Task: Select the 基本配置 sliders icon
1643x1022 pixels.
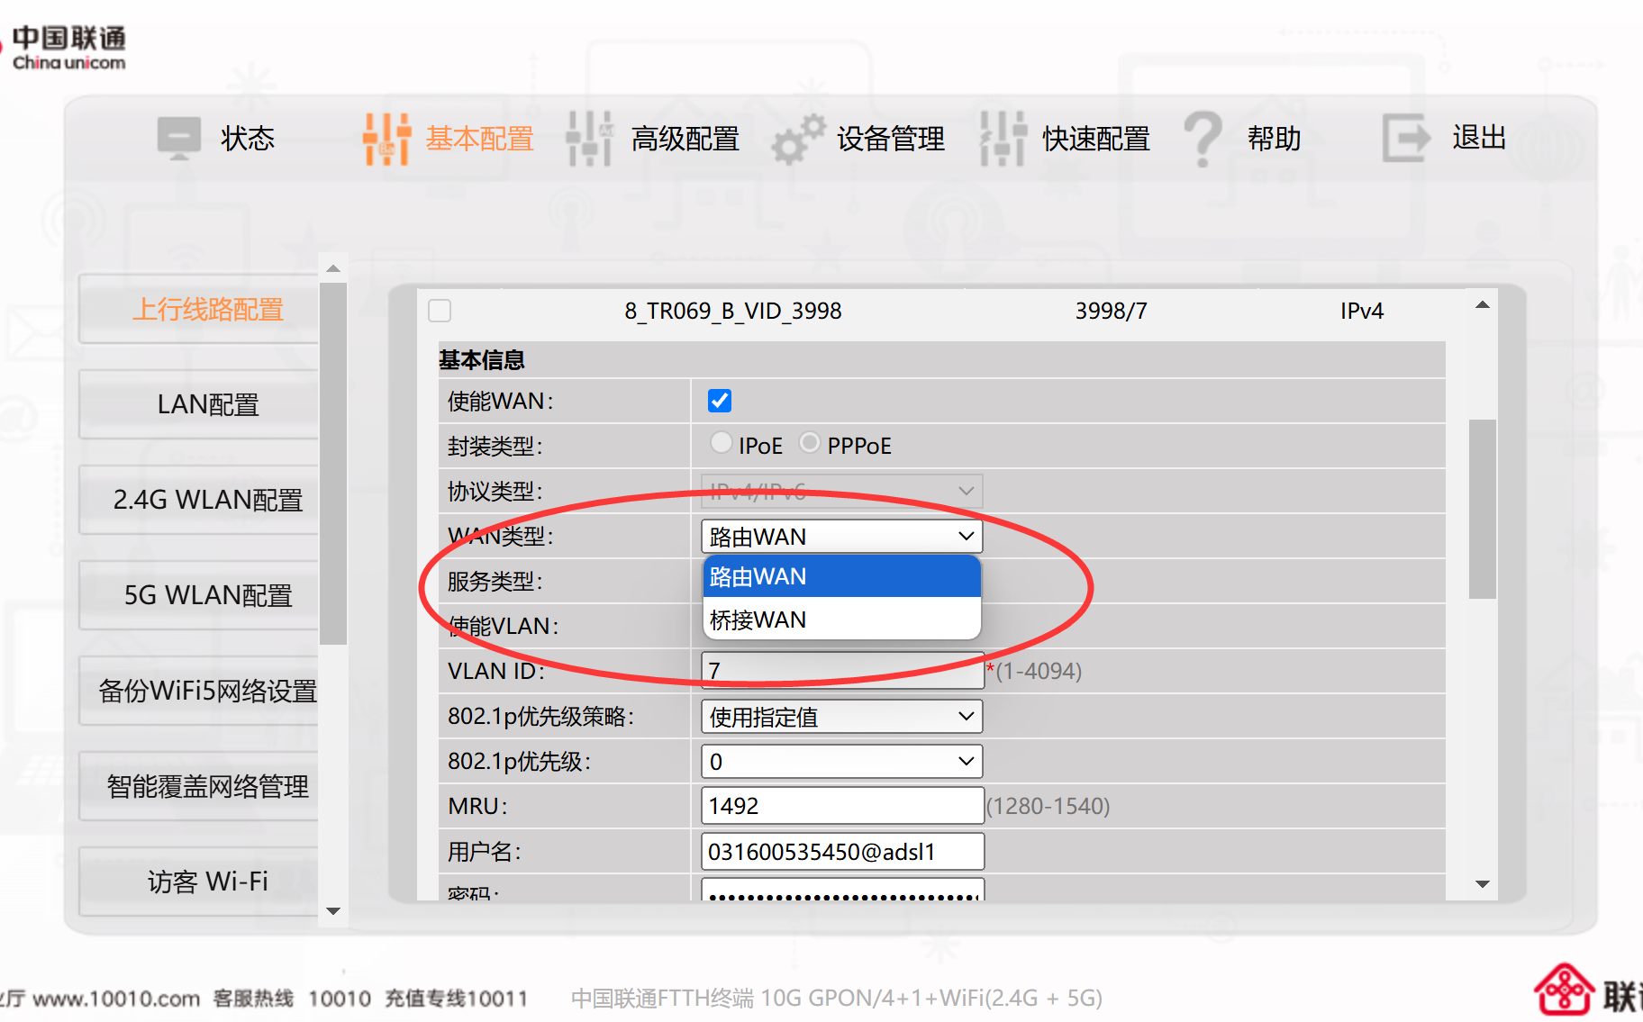Action: [x=385, y=137]
